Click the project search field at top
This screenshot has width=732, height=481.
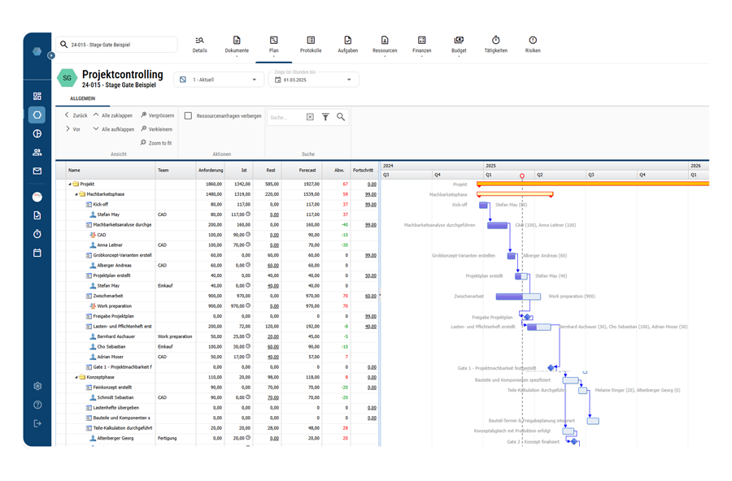point(116,45)
